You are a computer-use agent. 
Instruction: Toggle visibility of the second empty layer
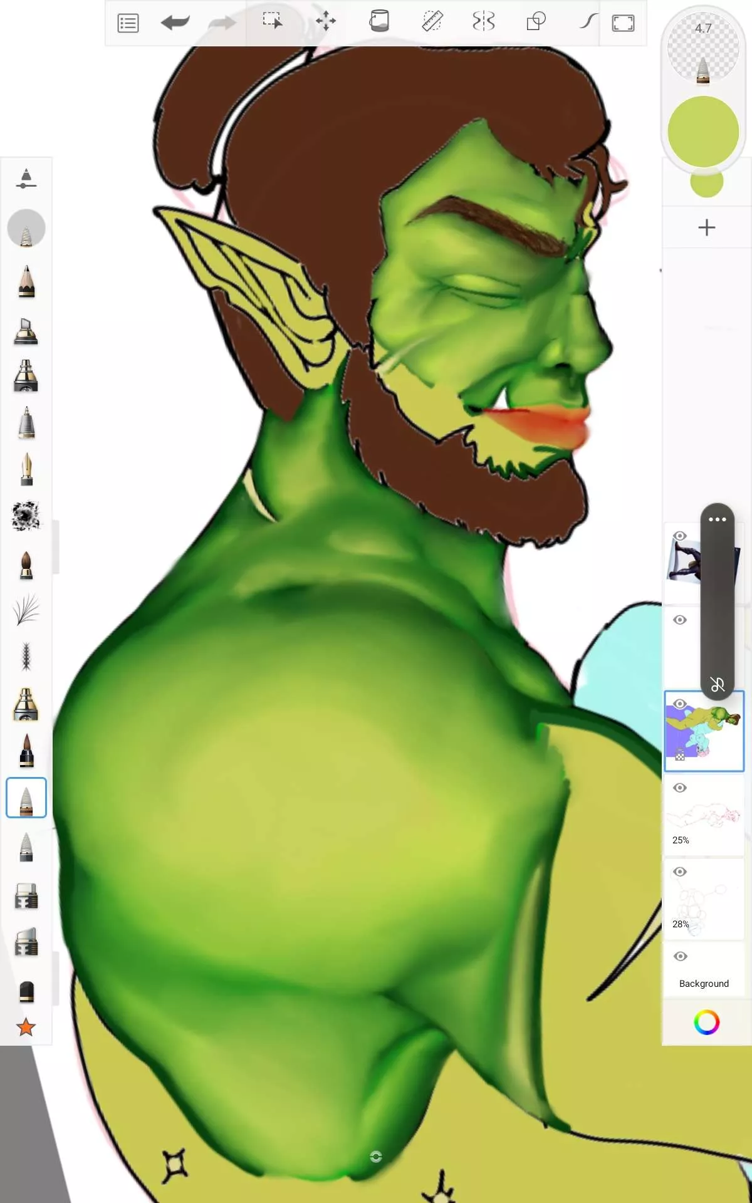(680, 620)
